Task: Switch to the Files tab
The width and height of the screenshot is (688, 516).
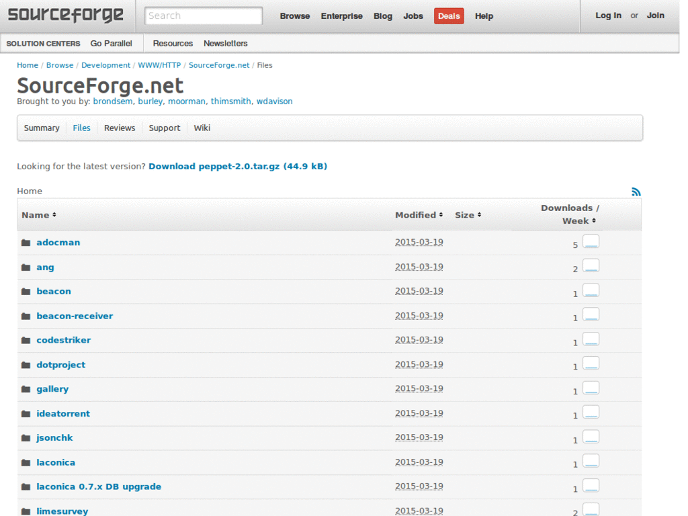Action: [x=81, y=128]
